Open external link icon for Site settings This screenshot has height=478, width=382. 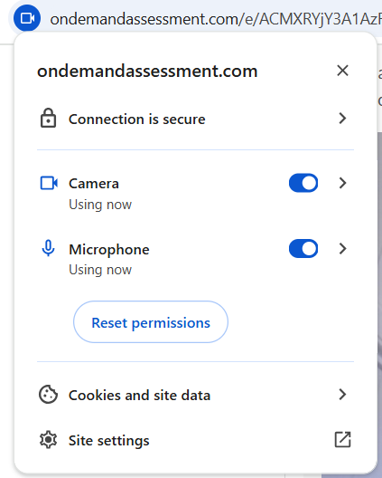tap(343, 440)
